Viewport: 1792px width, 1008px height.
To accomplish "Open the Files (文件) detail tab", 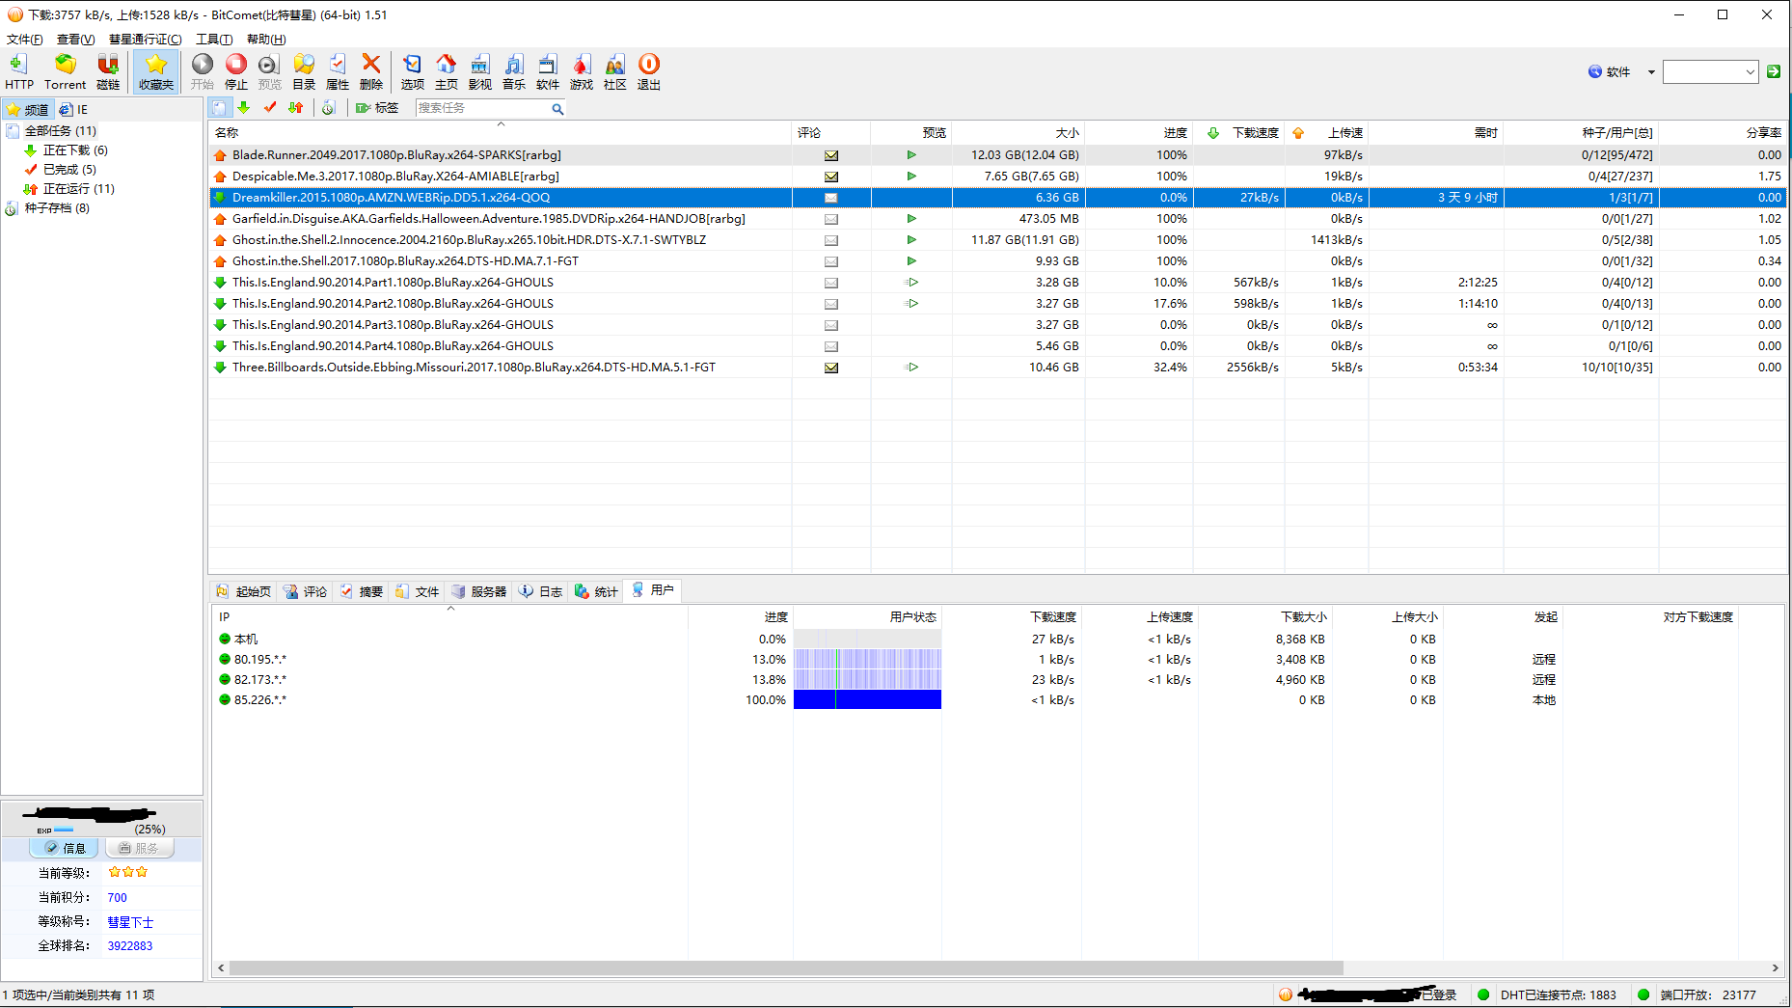I will (418, 591).
